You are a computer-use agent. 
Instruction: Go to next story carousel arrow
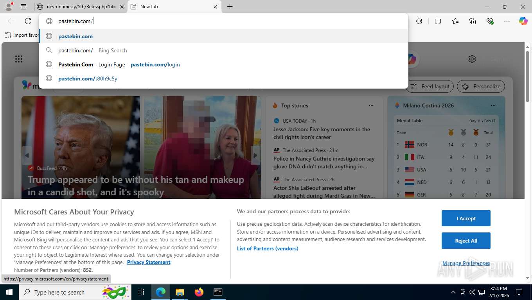pyautogui.click(x=255, y=155)
